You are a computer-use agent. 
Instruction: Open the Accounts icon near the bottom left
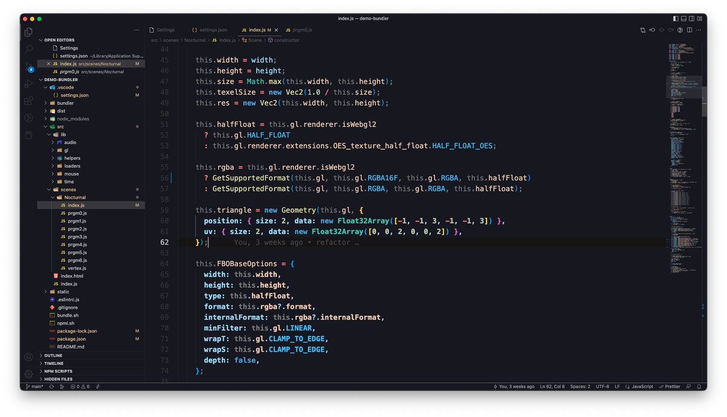[x=28, y=357]
